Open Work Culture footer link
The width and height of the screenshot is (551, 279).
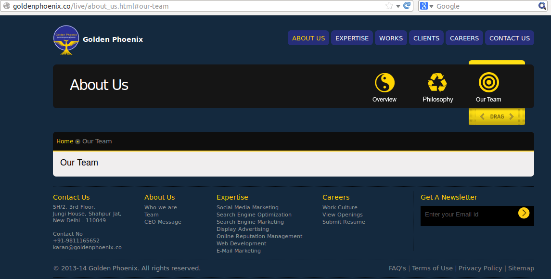[340, 207]
